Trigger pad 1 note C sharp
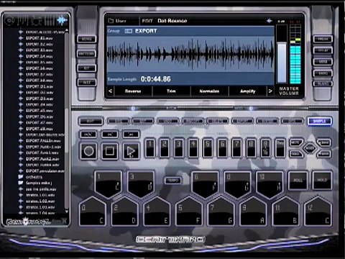 pos(109,183)
